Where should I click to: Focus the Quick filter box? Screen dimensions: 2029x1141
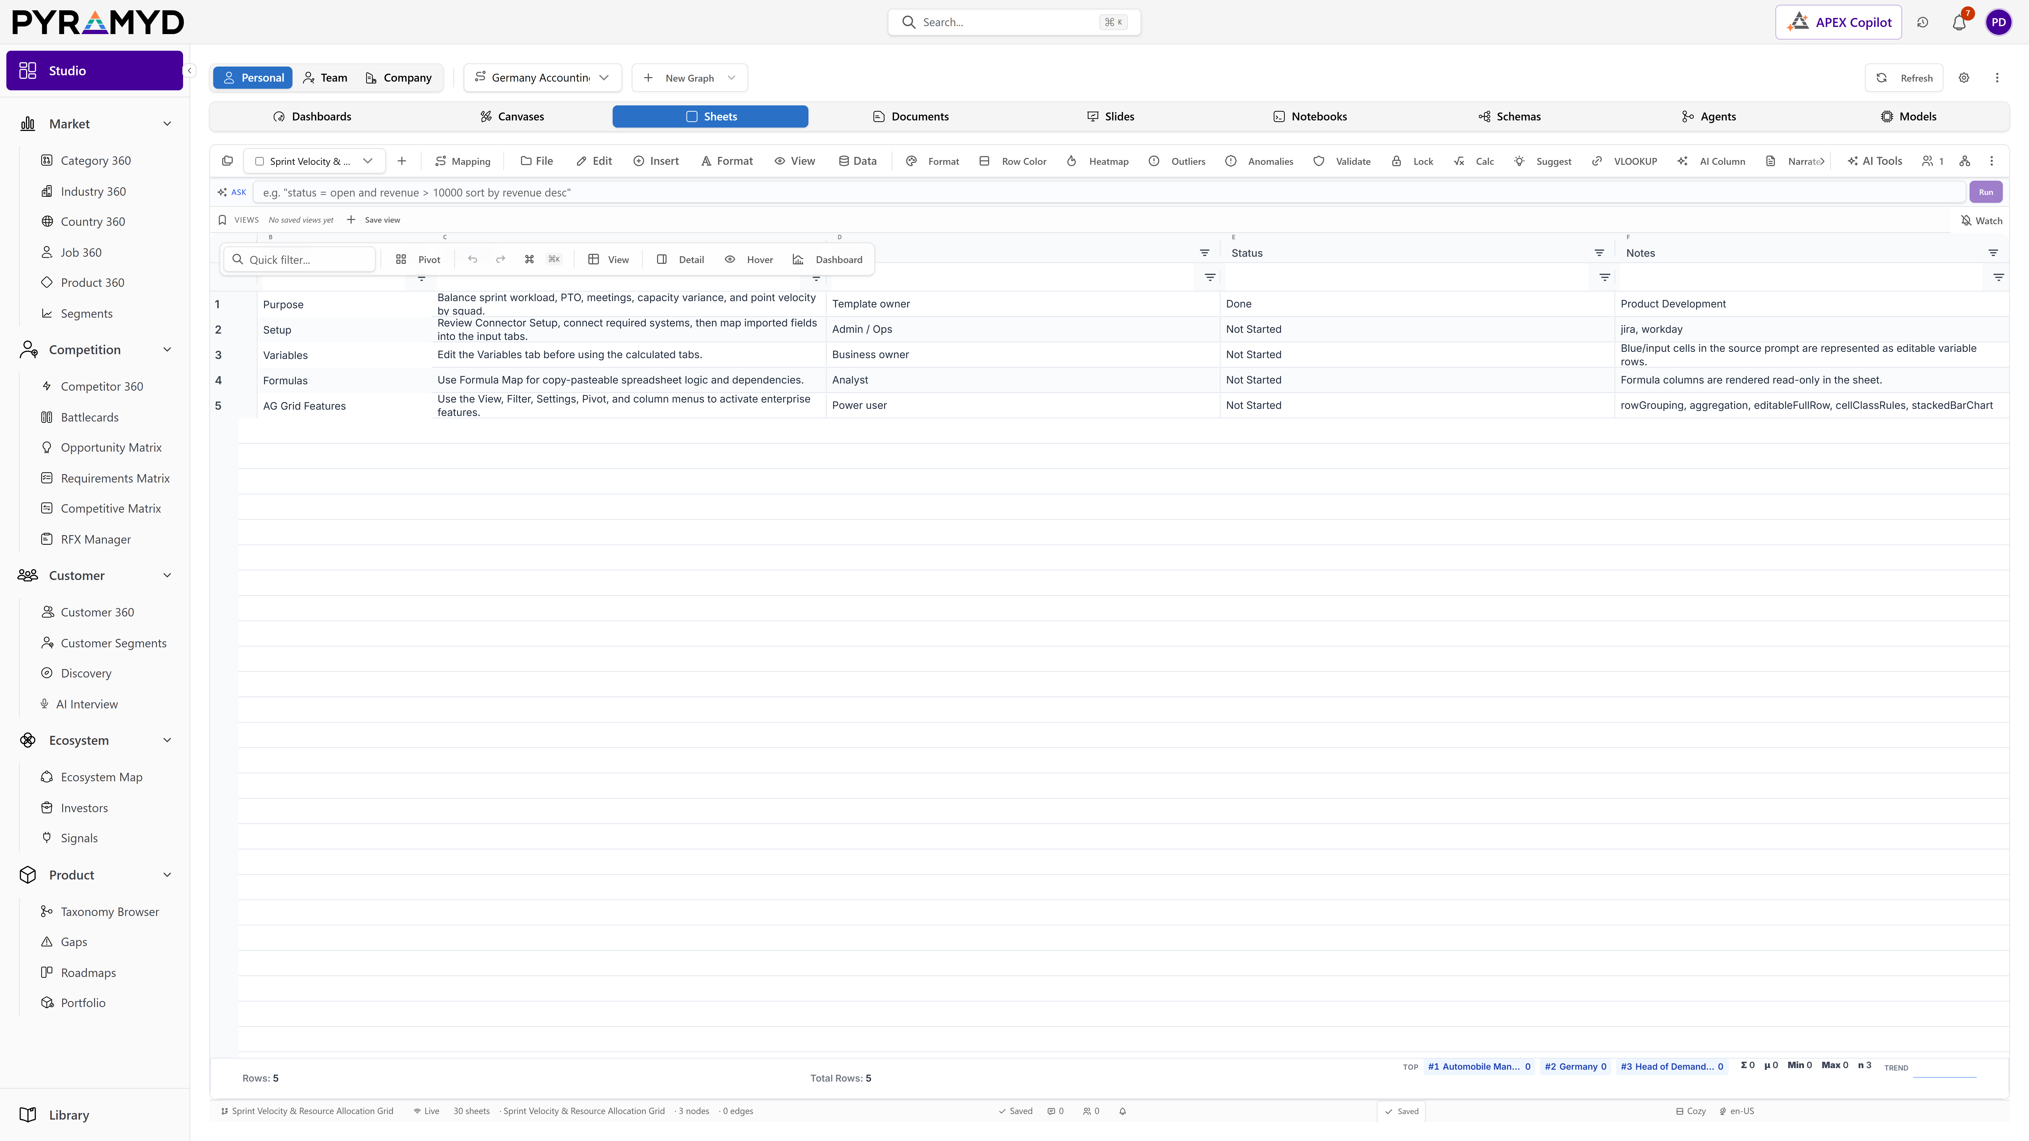pos(299,260)
